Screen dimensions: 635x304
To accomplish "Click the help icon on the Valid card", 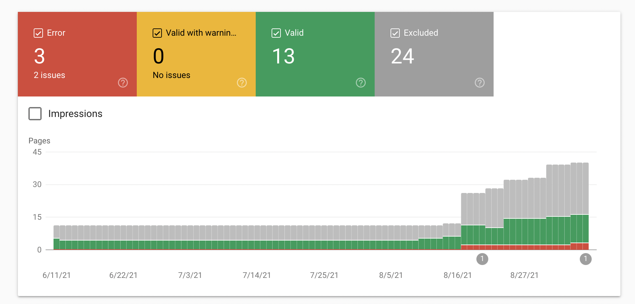I will (361, 83).
